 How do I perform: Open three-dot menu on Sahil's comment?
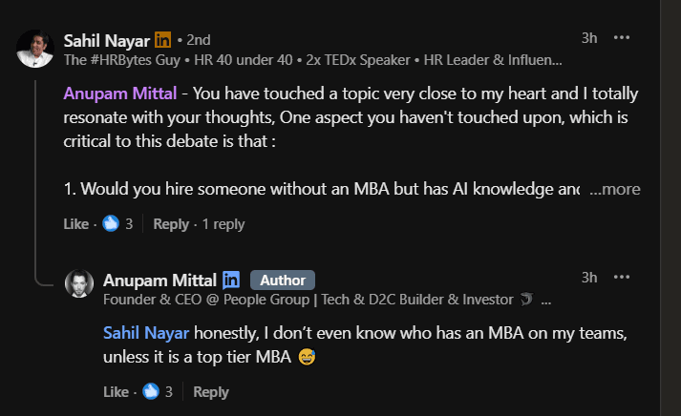click(x=622, y=38)
